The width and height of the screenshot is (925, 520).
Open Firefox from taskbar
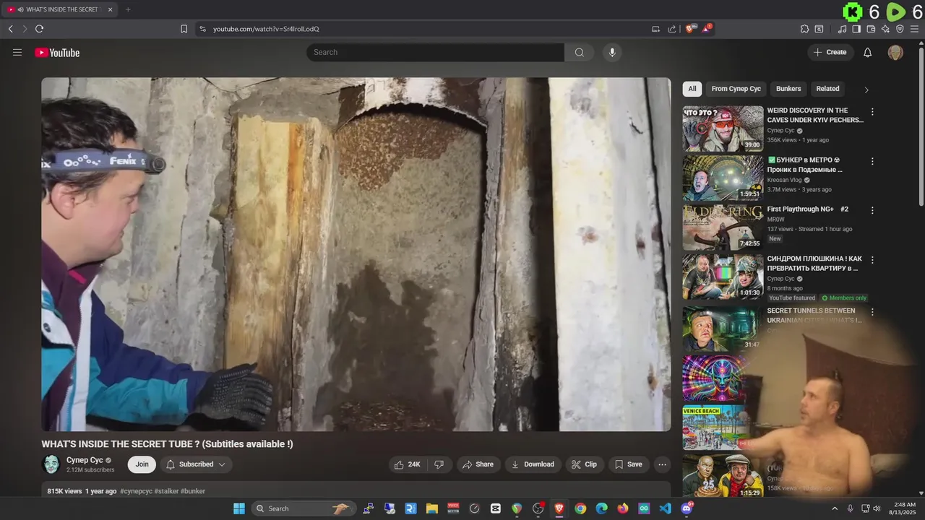pyautogui.click(x=623, y=508)
